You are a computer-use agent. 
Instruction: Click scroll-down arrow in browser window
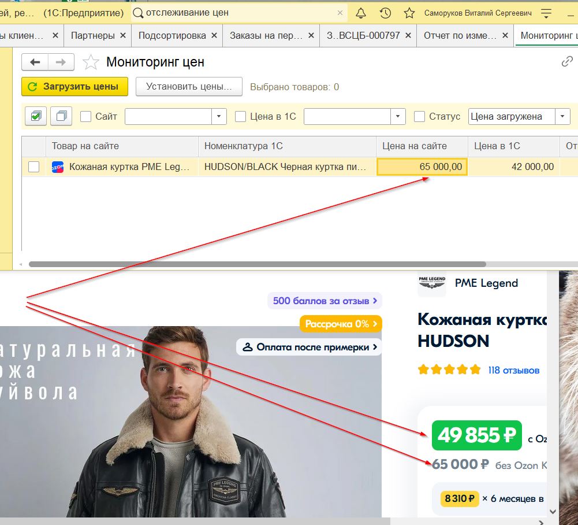pyautogui.click(x=553, y=511)
